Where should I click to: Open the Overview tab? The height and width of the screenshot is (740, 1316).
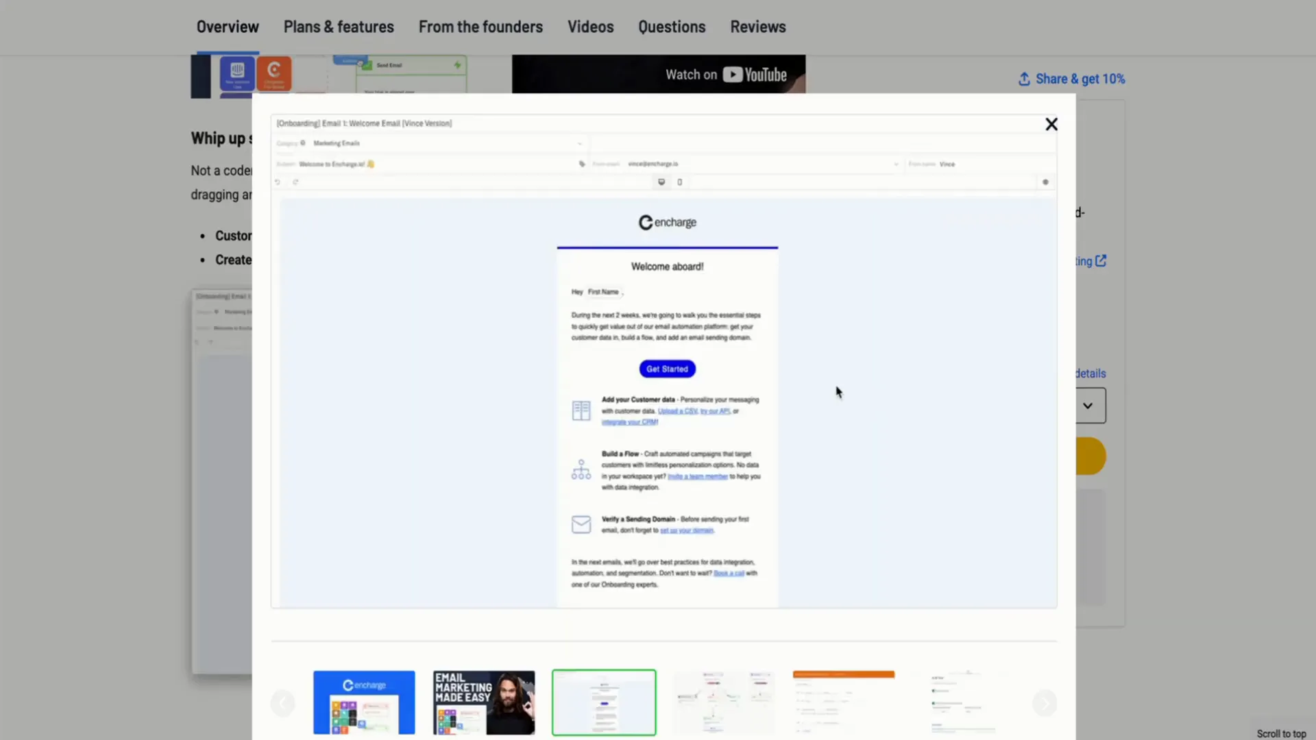pyautogui.click(x=228, y=27)
